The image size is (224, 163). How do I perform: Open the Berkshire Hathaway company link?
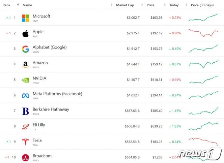(x=51, y=109)
